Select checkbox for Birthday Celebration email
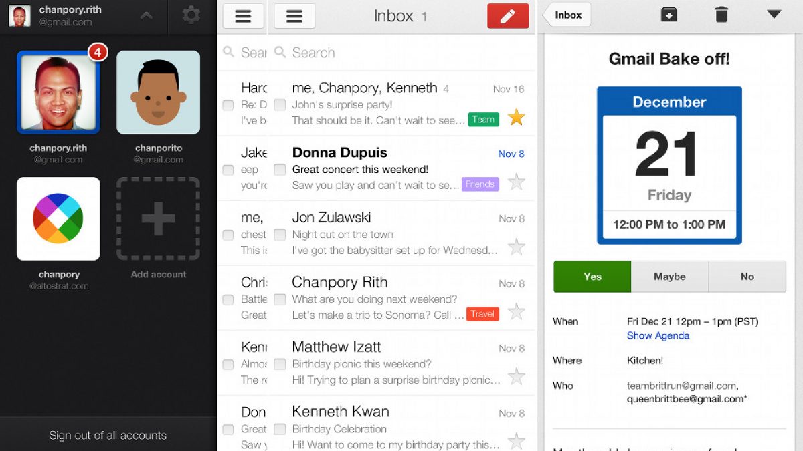The width and height of the screenshot is (803, 451). 280,429
